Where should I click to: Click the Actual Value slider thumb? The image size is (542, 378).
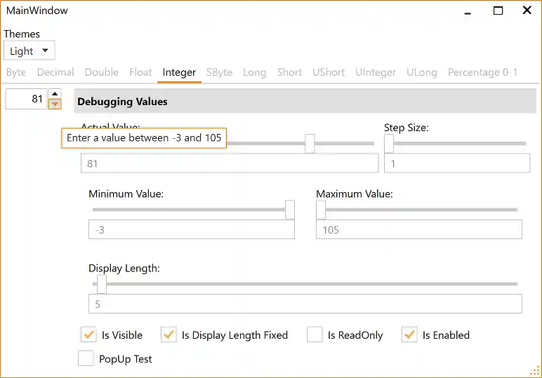[x=310, y=144]
